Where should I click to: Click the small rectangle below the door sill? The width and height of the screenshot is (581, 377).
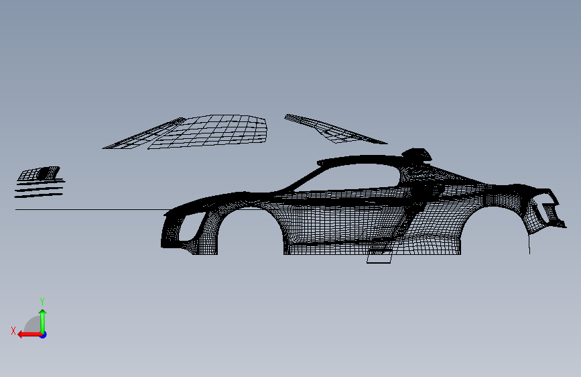point(379,257)
